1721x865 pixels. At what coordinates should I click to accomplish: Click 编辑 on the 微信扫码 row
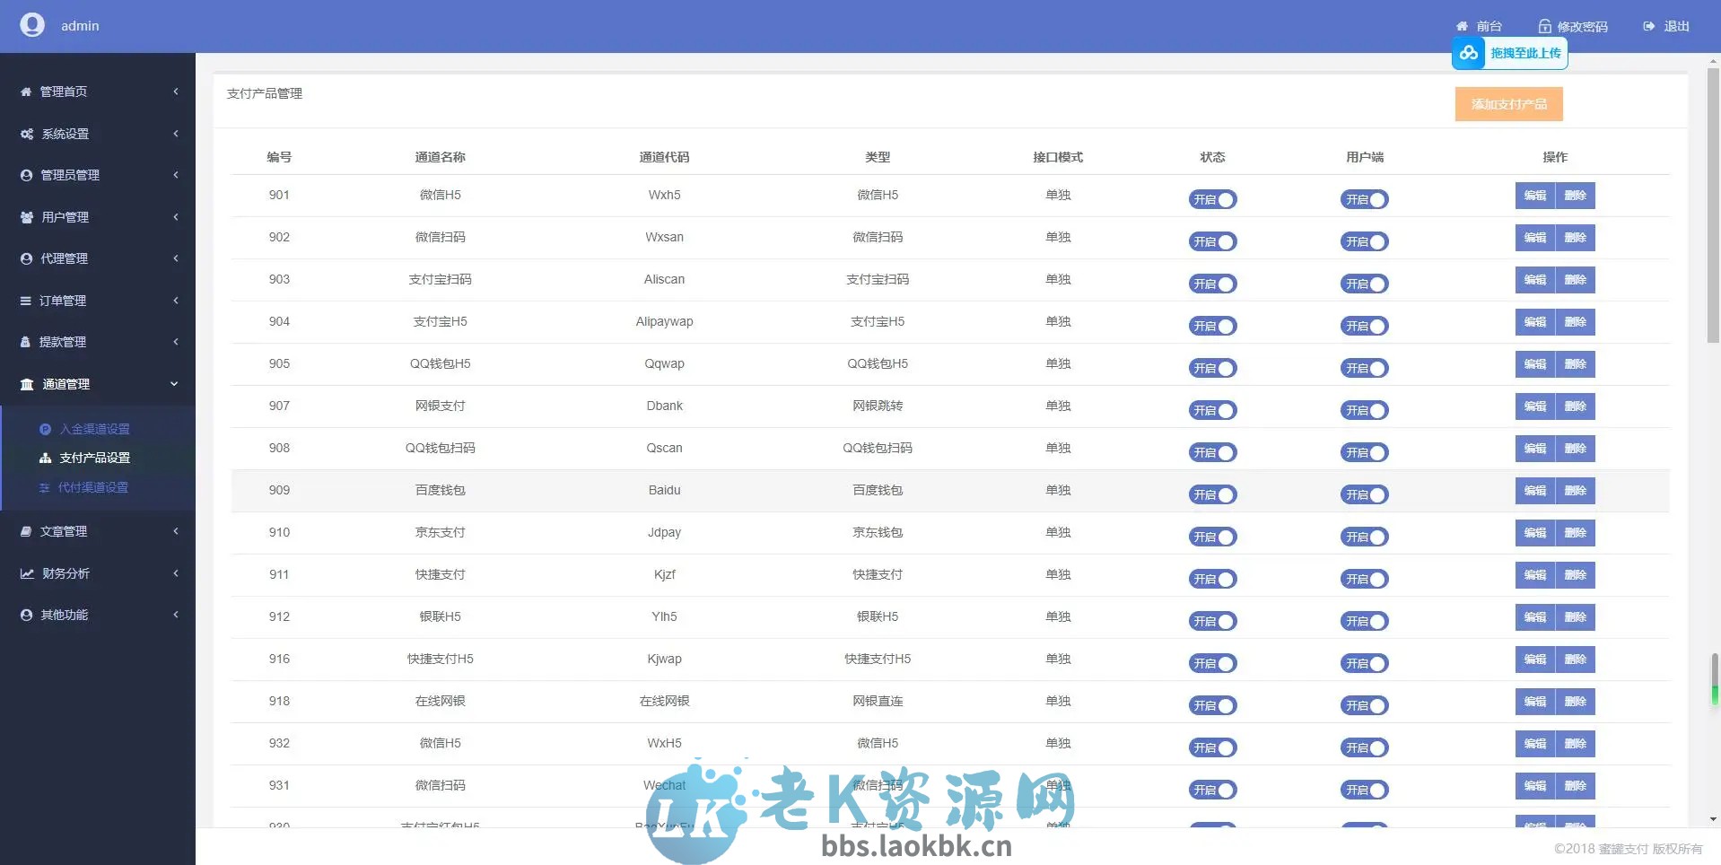[1535, 238]
